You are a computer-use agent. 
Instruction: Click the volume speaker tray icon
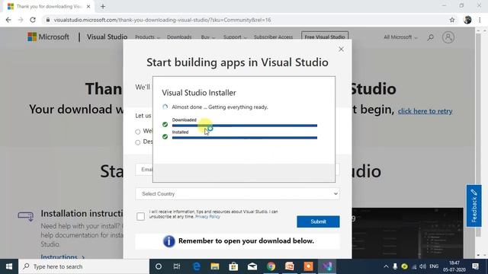click(x=422, y=266)
